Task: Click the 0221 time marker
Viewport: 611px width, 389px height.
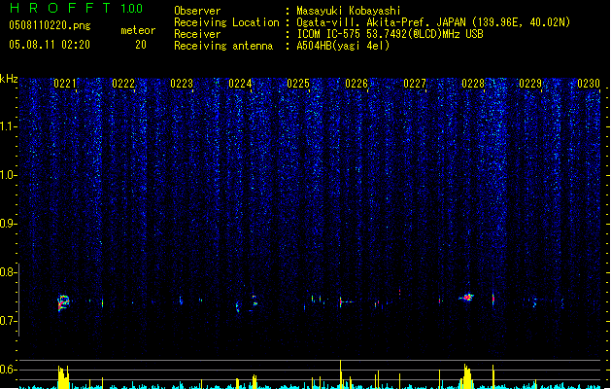Action: (x=65, y=84)
